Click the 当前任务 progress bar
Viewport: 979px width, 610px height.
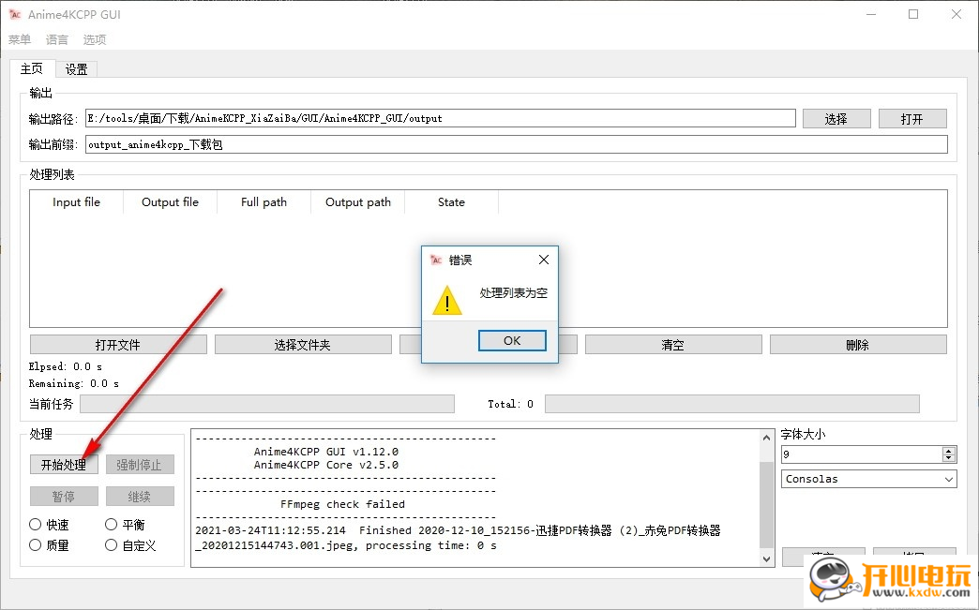coord(267,404)
